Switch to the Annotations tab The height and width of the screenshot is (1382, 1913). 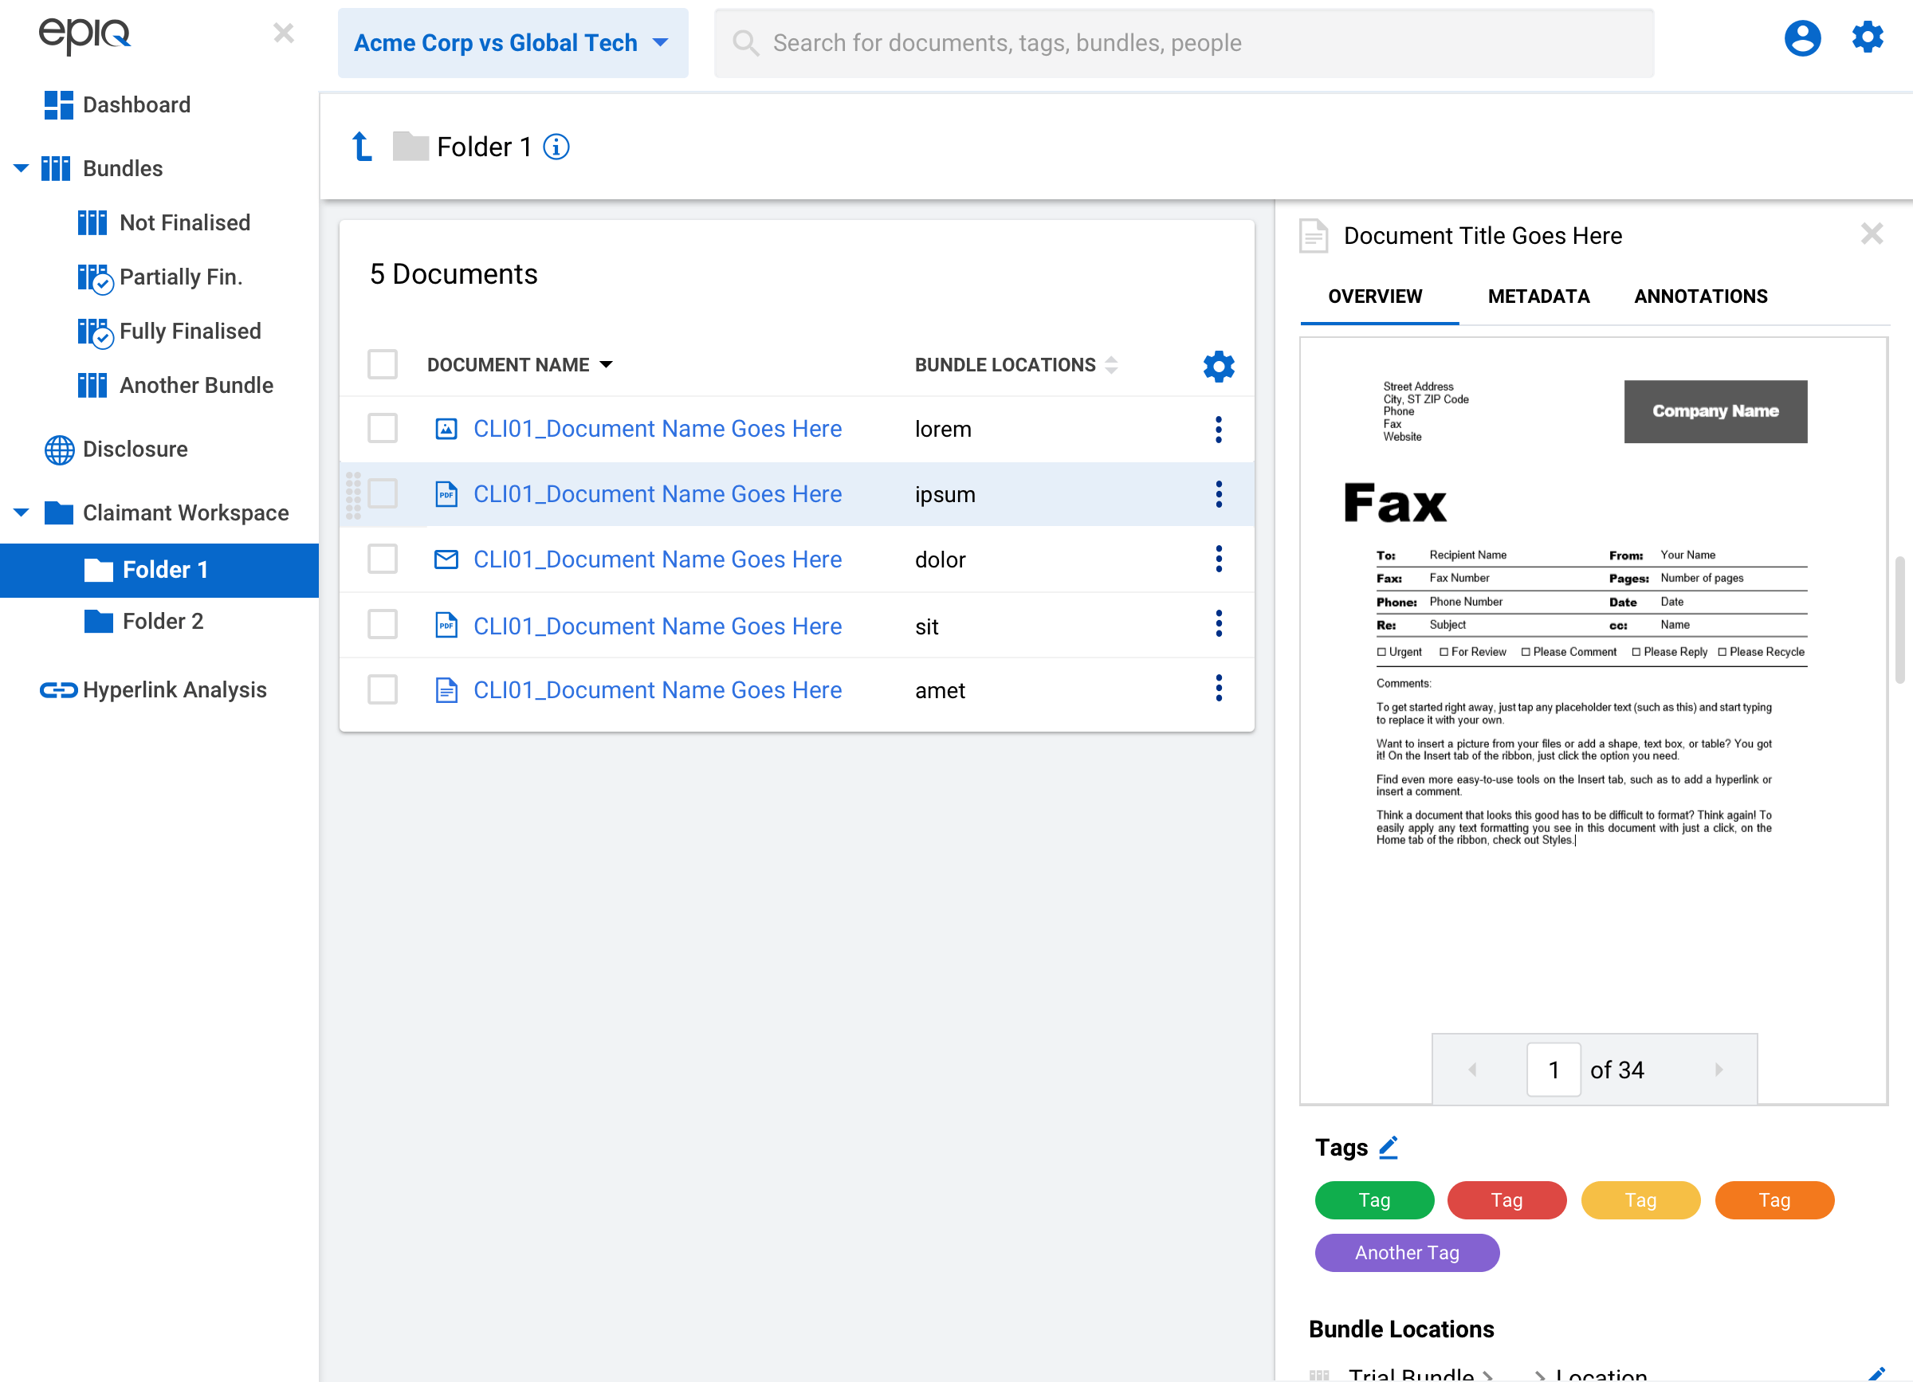pos(1699,296)
